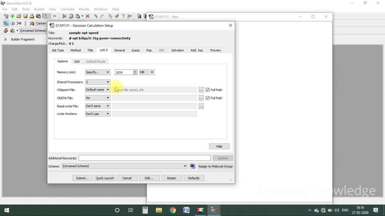Expand the Builder Fragment triangle
The image size is (385, 216).
tap(5, 39)
